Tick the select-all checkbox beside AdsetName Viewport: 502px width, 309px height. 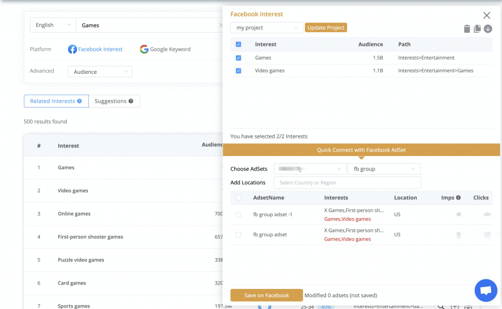239,198
